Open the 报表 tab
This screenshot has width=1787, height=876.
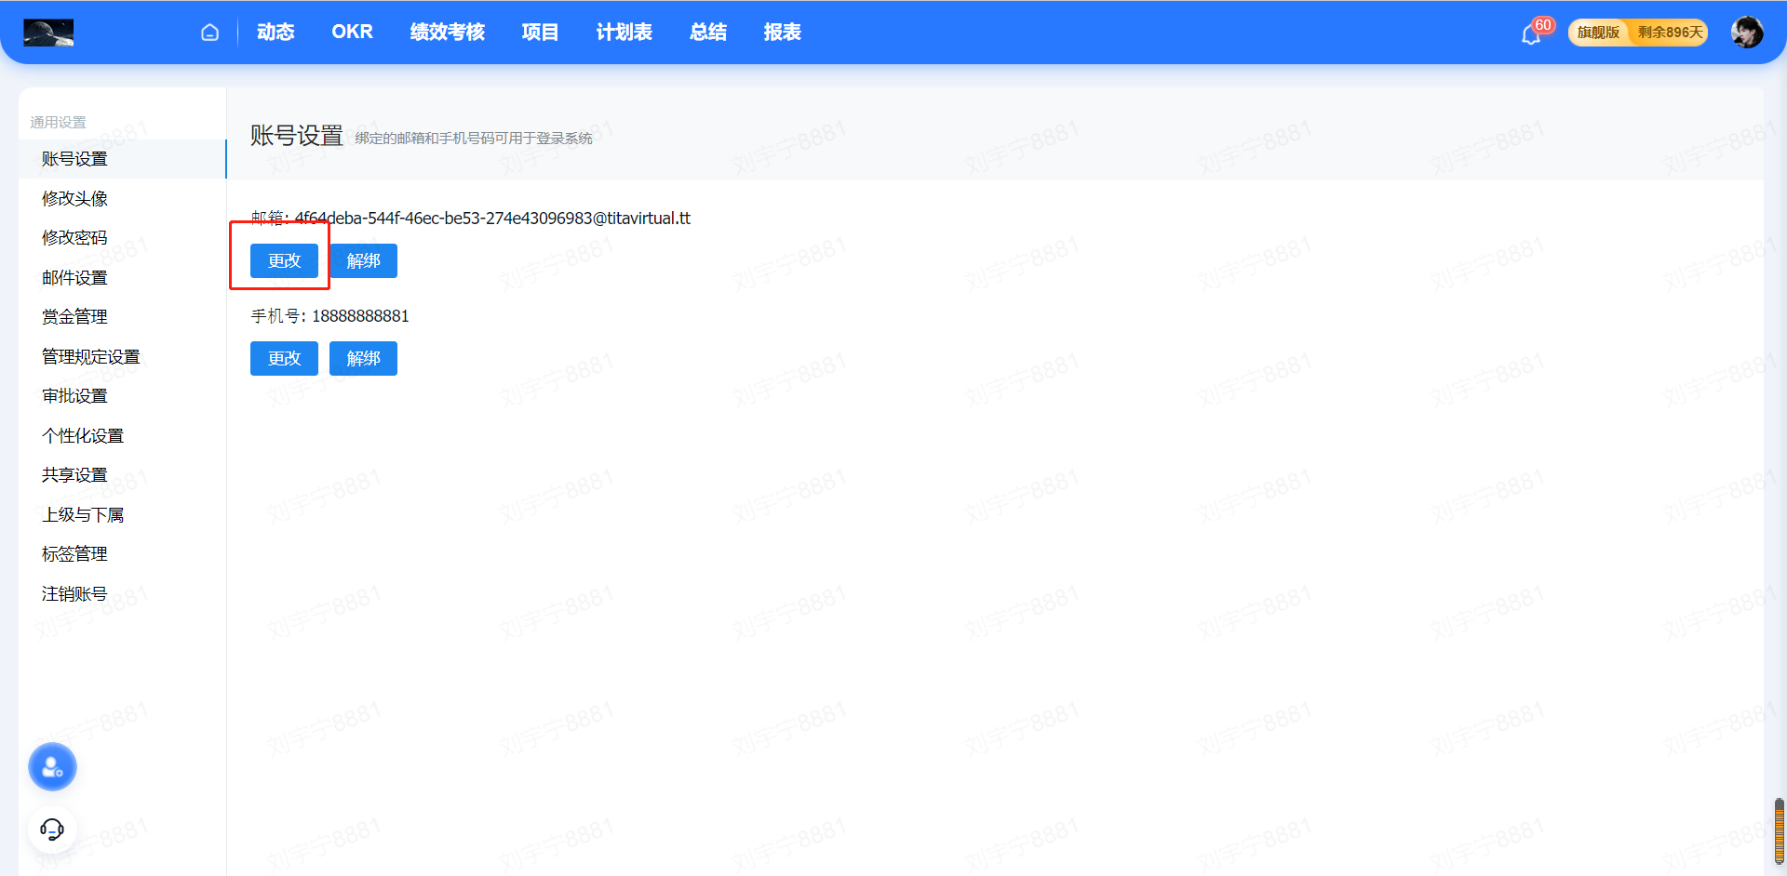pyautogui.click(x=782, y=33)
